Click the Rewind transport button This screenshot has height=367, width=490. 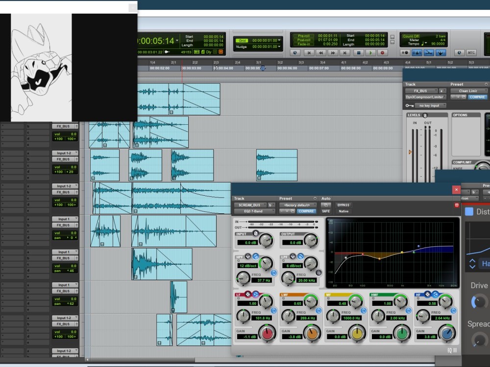320,53
